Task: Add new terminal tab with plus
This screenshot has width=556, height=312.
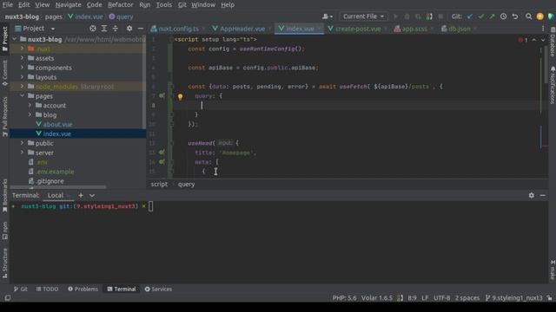Action: click(x=81, y=195)
